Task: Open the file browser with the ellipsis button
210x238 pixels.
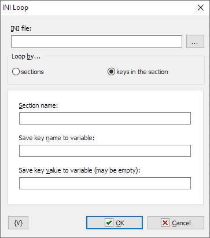Action: [195, 41]
